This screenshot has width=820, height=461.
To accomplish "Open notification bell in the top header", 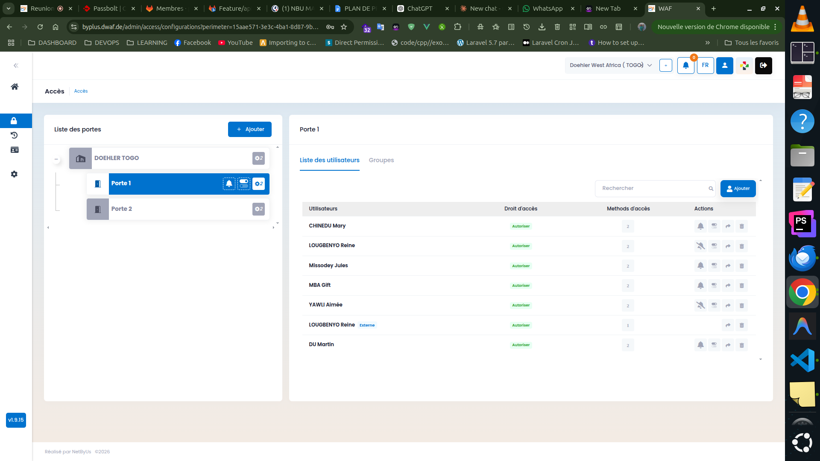I will point(685,65).
